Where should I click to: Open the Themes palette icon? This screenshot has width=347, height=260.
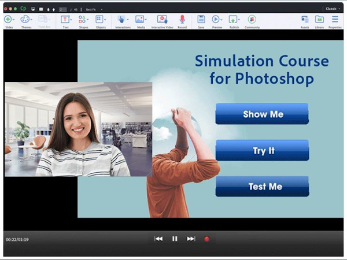point(25,19)
